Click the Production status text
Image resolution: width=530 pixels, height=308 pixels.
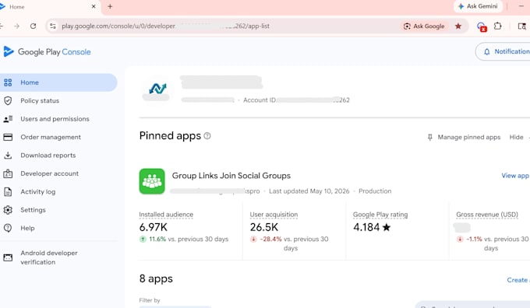tap(375, 191)
